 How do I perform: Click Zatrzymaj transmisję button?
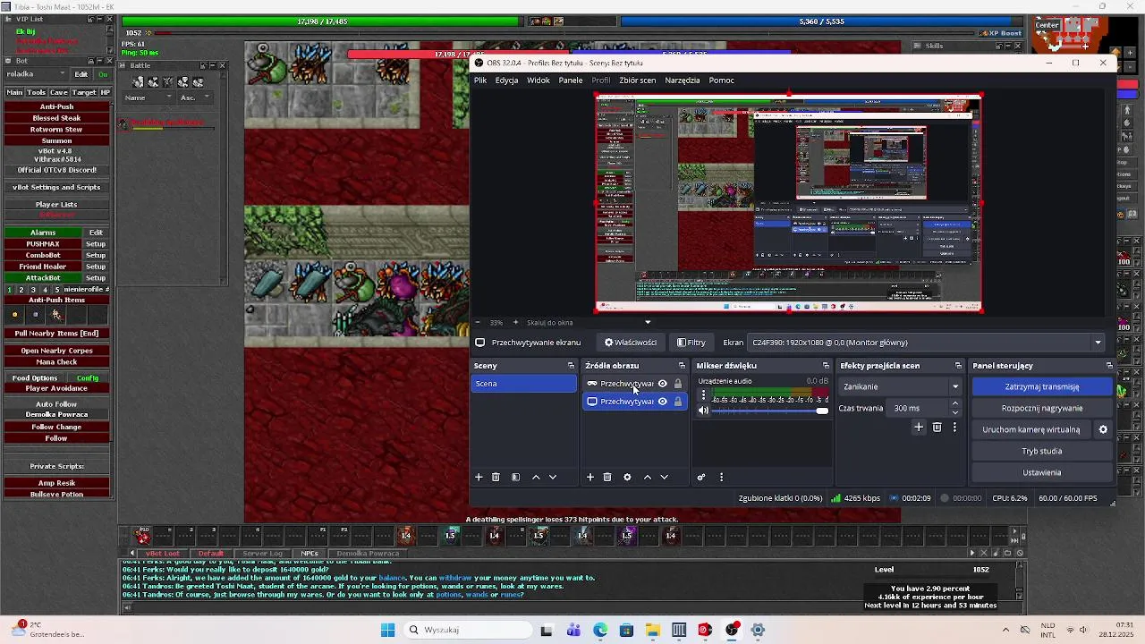(1042, 386)
